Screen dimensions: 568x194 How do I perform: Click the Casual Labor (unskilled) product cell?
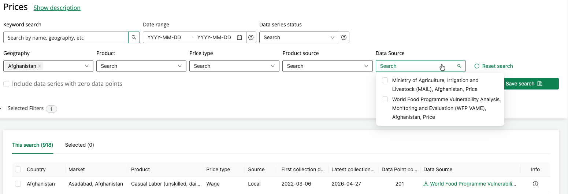click(x=166, y=184)
